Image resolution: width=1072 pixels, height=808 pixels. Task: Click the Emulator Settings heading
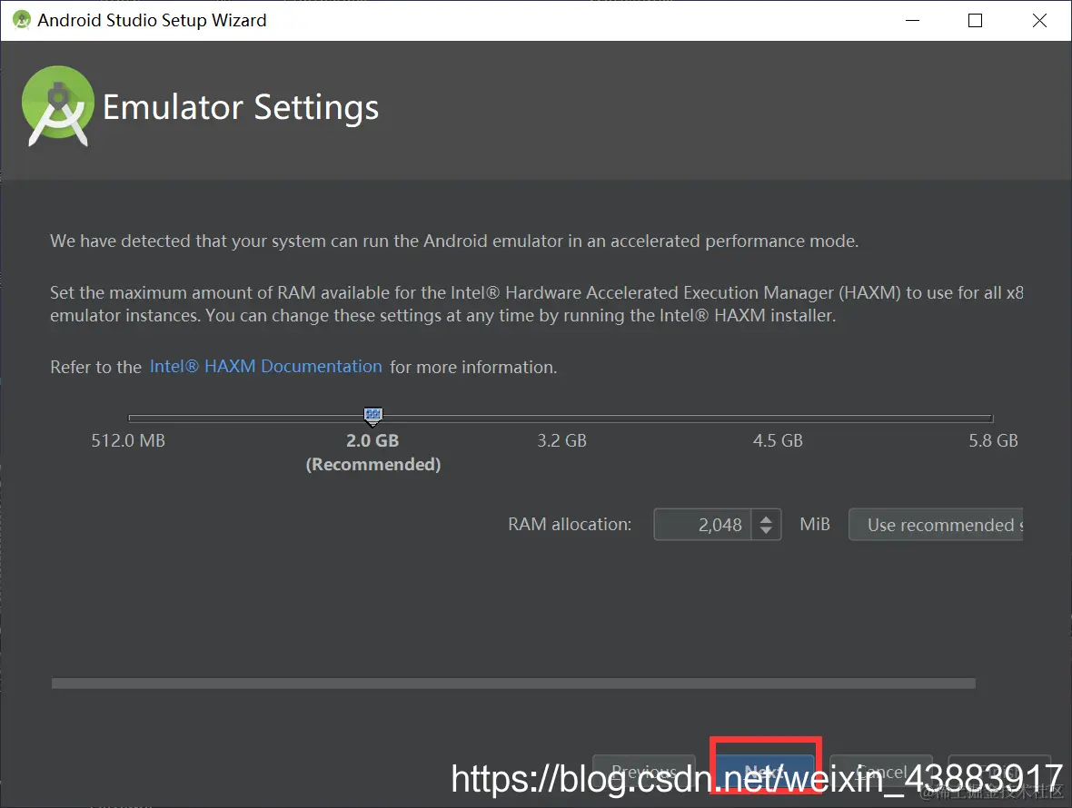(x=241, y=108)
